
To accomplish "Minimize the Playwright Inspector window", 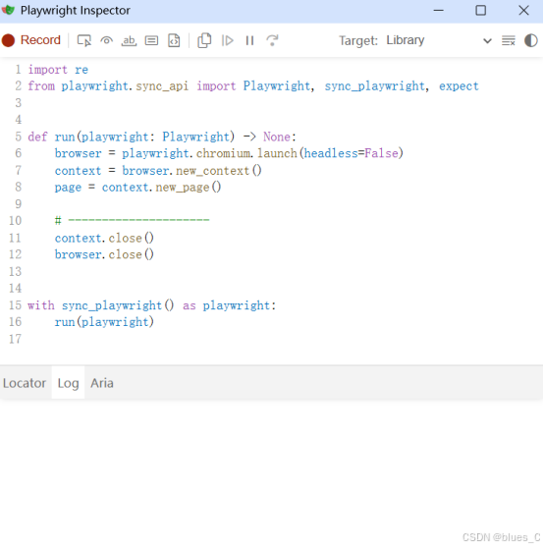I will [438, 11].
